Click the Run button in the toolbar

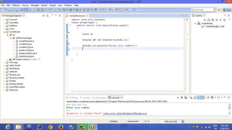[x=71, y=10]
